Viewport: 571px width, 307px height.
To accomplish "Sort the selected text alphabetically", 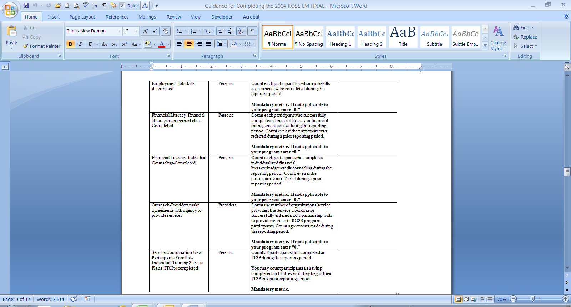I will point(241,31).
